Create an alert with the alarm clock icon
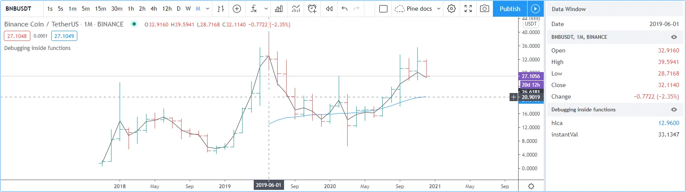686x192 pixels. [x=312, y=9]
